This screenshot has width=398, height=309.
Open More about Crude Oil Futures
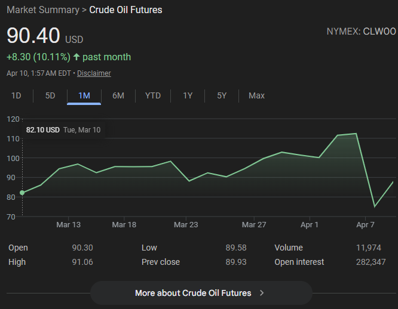click(193, 293)
